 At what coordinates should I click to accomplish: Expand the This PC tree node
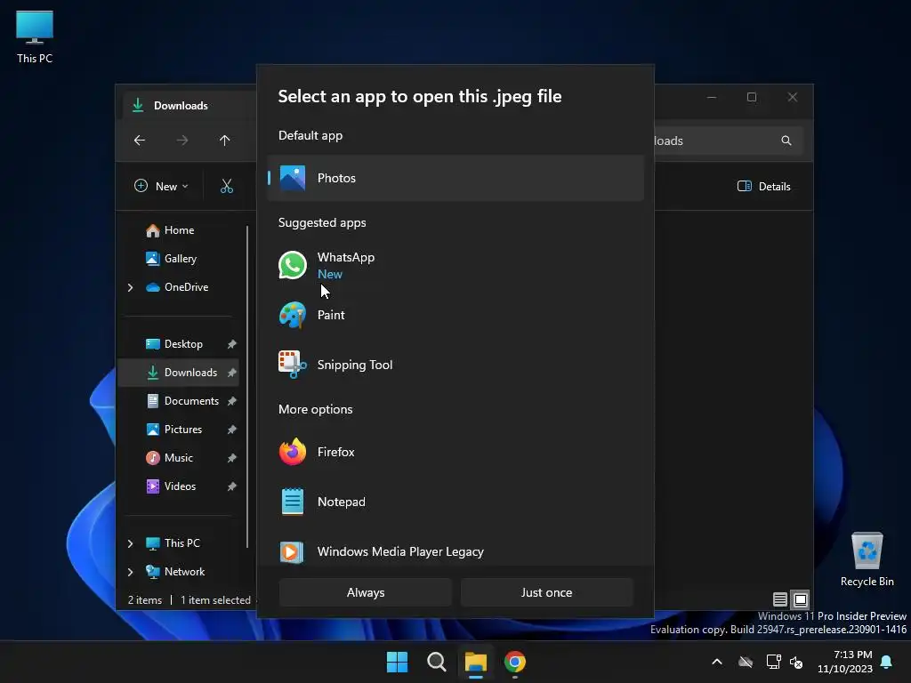(130, 543)
